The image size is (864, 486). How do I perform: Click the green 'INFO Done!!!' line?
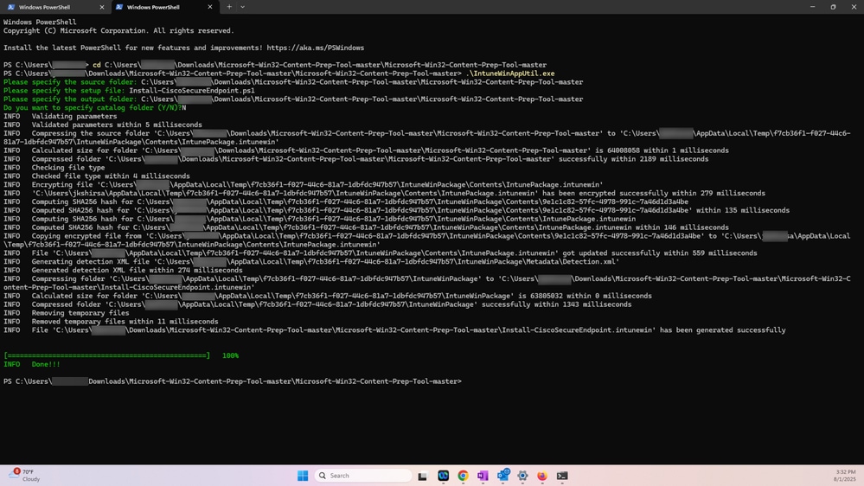click(31, 364)
